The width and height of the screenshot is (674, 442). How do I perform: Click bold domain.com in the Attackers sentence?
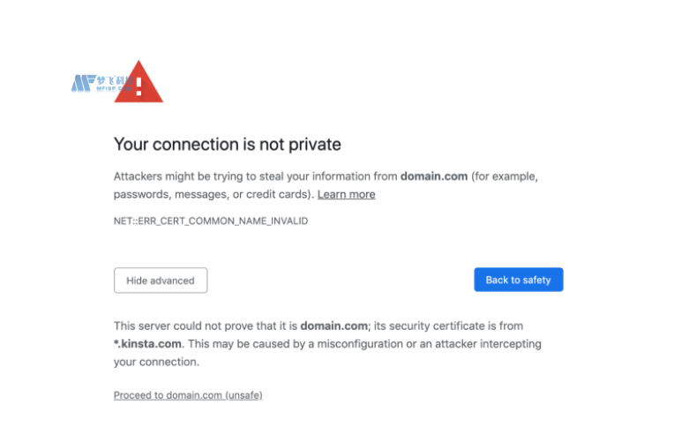[x=433, y=176]
